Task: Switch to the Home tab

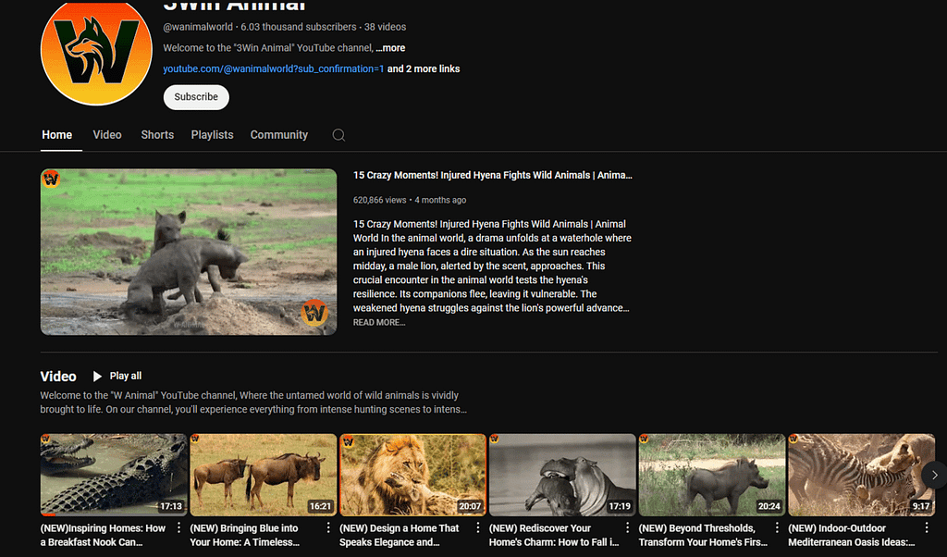Action: point(56,135)
